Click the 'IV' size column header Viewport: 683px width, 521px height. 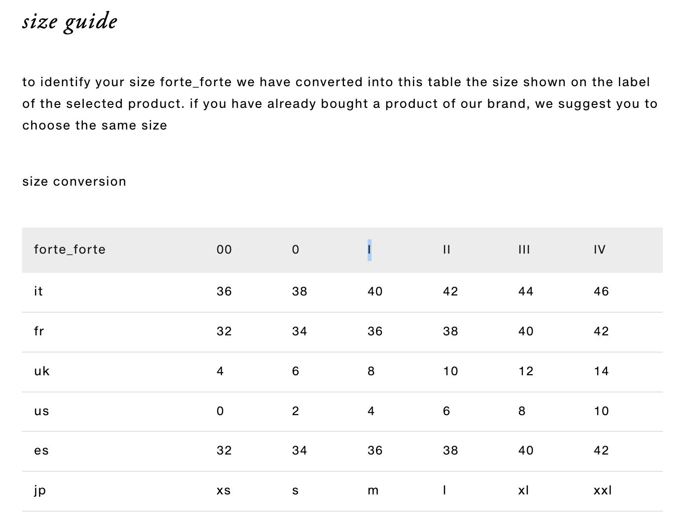pyautogui.click(x=600, y=250)
